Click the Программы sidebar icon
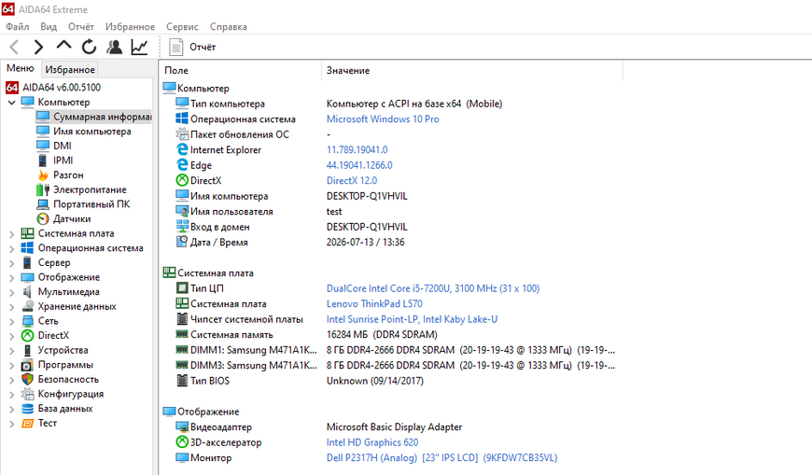 pos(27,365)
